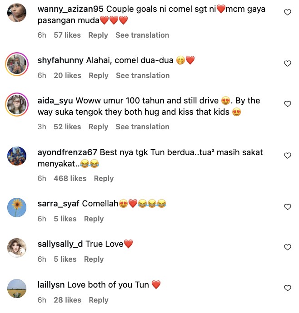This screenshot has height=313, width=299.
Task: Like sarra_syaf's Comellah comment heart
Action: pyautogui.click(x=287, y=207)
